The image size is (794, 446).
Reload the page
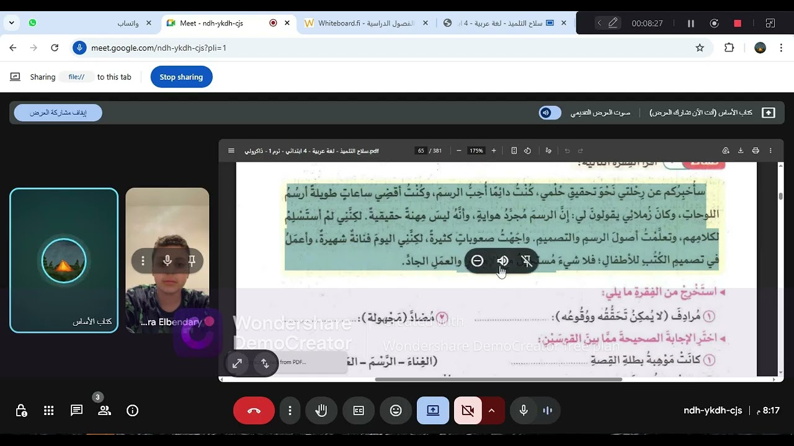coord(55,48)
